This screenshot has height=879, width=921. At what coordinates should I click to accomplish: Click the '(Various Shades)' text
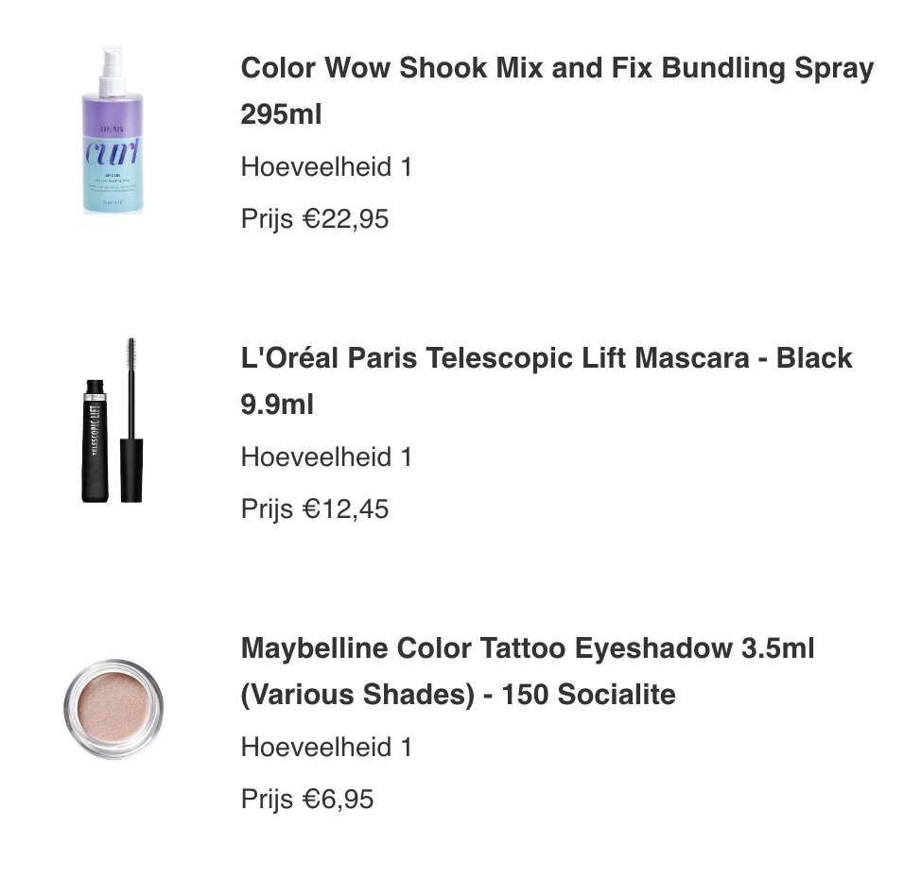357,695
